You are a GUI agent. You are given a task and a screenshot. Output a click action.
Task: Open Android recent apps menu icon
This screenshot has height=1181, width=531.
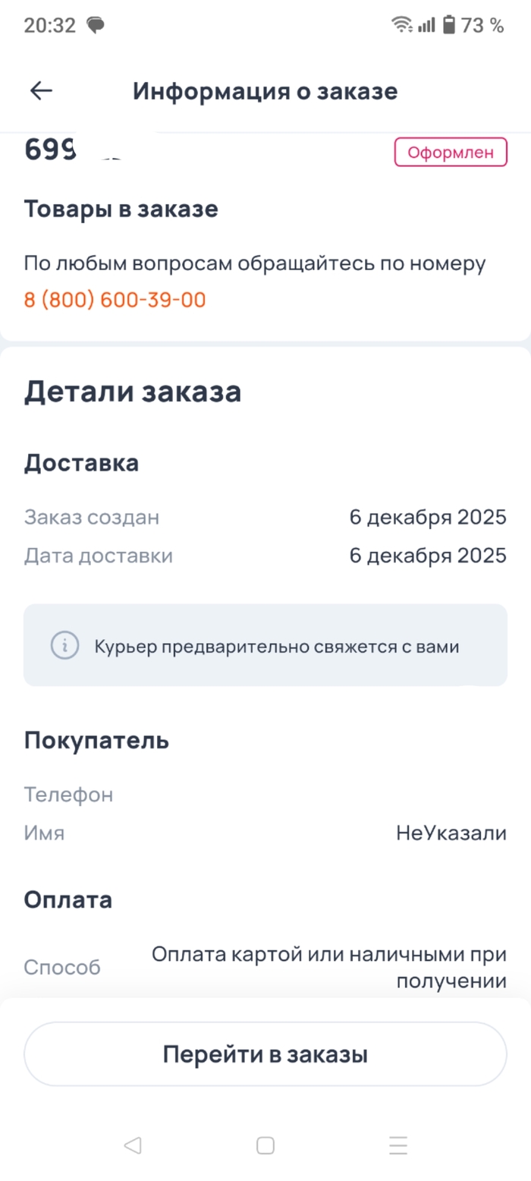pyautogui.click(x=397, y=1145)
